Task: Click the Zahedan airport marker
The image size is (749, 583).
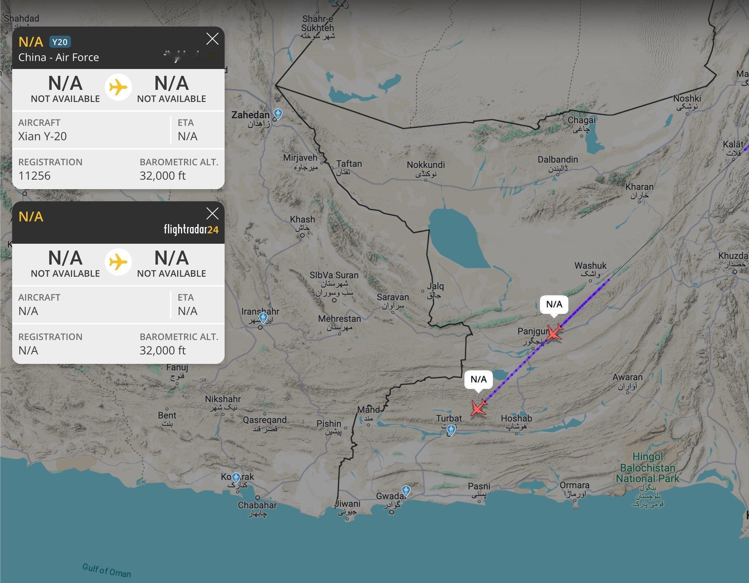Action: pyautogui.click(x=278, y=114)
